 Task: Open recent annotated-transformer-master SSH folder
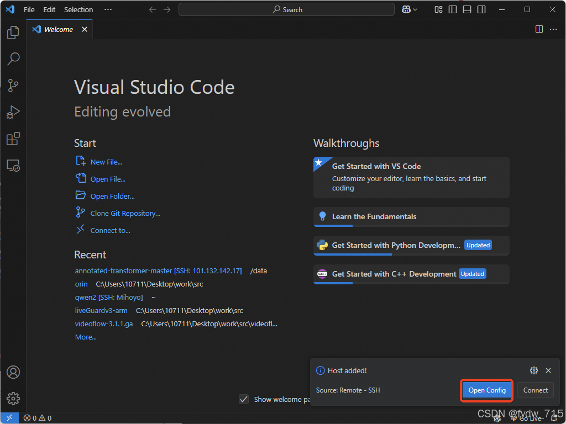point(158,271)
